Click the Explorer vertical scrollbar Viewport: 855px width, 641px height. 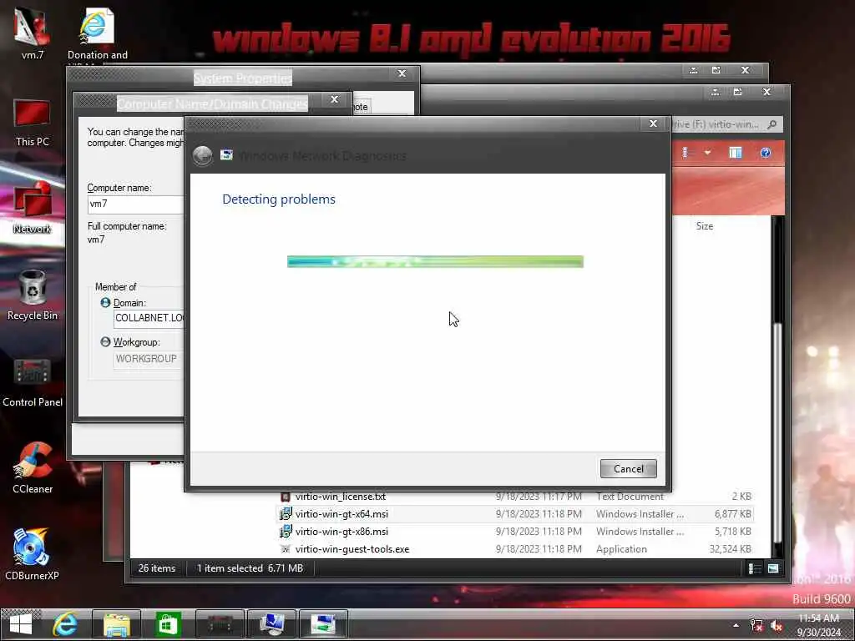(778, 432)
